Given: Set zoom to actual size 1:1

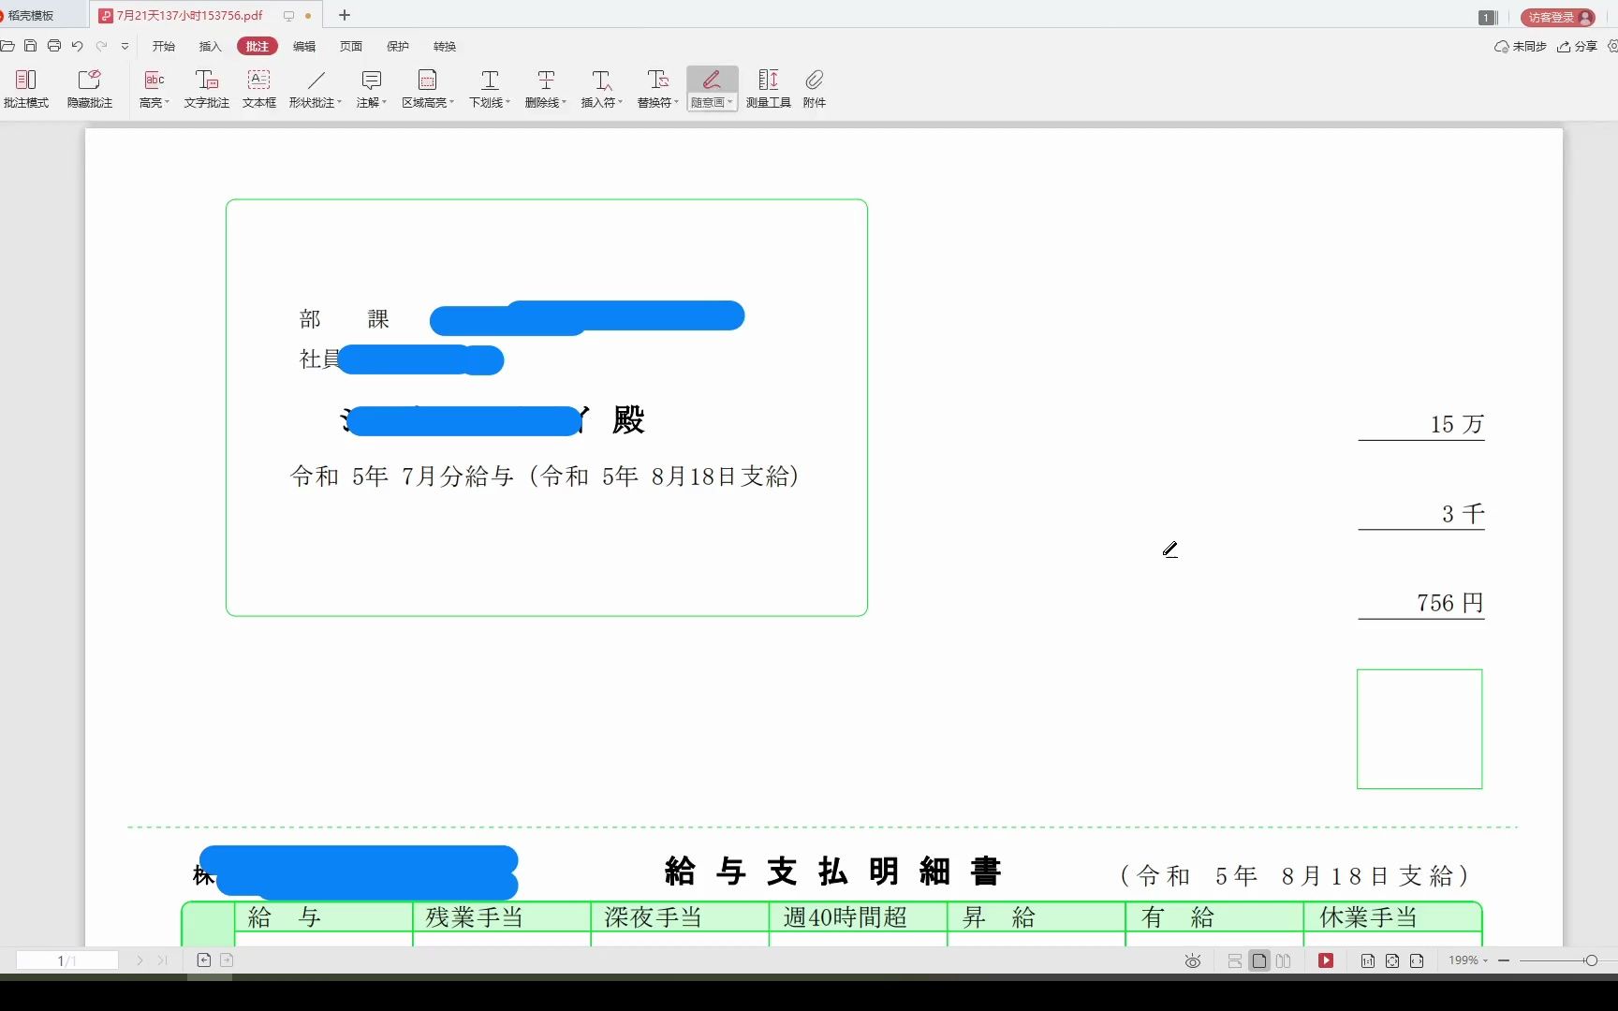Looking at the screenshot, I should tap(1368, 961).
